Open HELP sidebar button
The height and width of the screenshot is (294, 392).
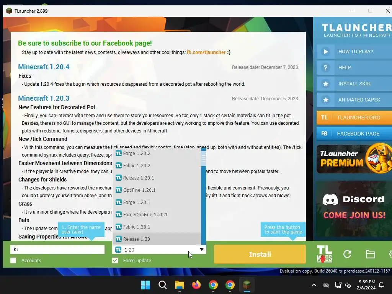(354, 68)
